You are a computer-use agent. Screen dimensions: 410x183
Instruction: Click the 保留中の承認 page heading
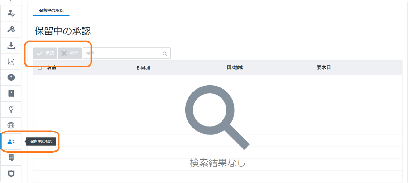coord(63,31)
